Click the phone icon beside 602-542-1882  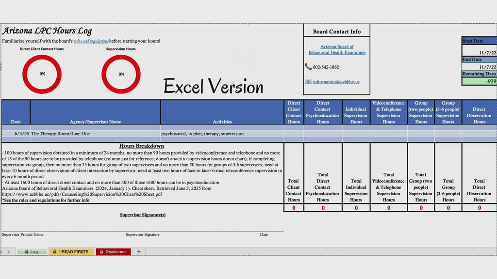click(x=308, y=66)
